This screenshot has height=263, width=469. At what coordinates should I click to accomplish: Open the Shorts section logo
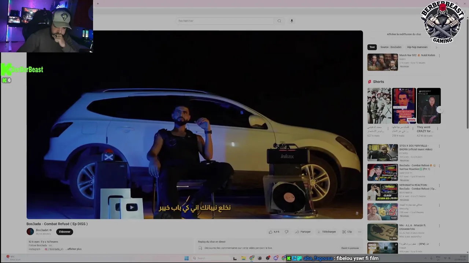369,82
